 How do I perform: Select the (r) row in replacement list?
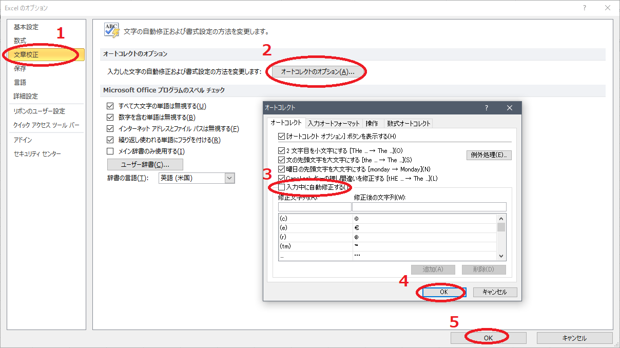pyautogui.click(x=388, y=237)
